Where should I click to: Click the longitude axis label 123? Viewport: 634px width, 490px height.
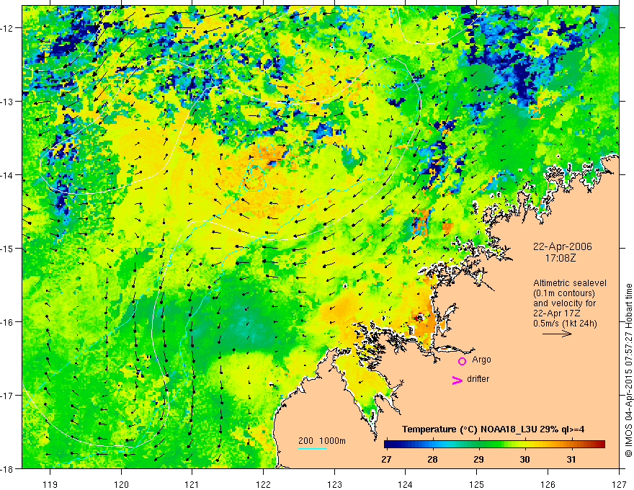[334, 484]
